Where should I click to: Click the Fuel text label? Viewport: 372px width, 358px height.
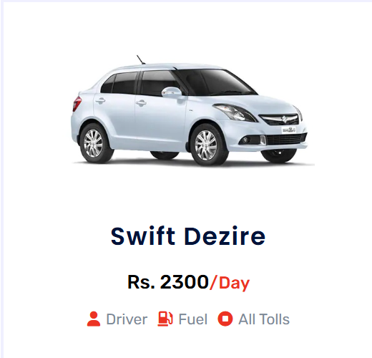coord(193,319)
